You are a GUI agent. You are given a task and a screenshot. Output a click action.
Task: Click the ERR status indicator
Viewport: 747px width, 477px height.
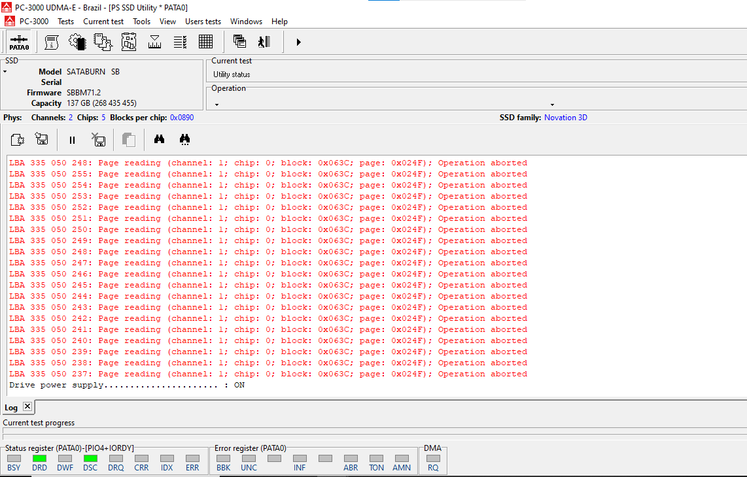(x=192, y=459)
